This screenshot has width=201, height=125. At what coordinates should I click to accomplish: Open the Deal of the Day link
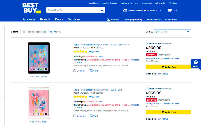point(109,3)
